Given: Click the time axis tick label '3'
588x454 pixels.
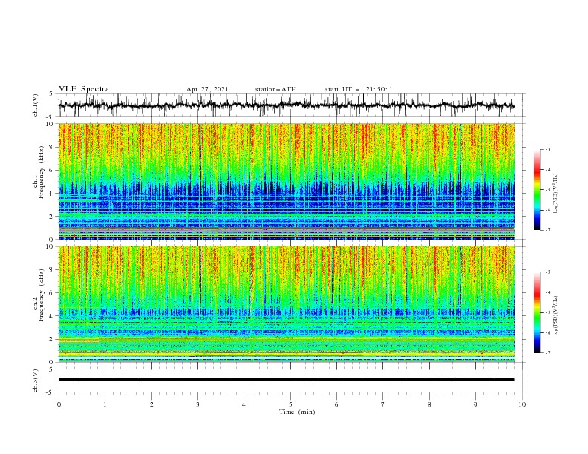Looking at the screenshot, I should coord(197,404).
